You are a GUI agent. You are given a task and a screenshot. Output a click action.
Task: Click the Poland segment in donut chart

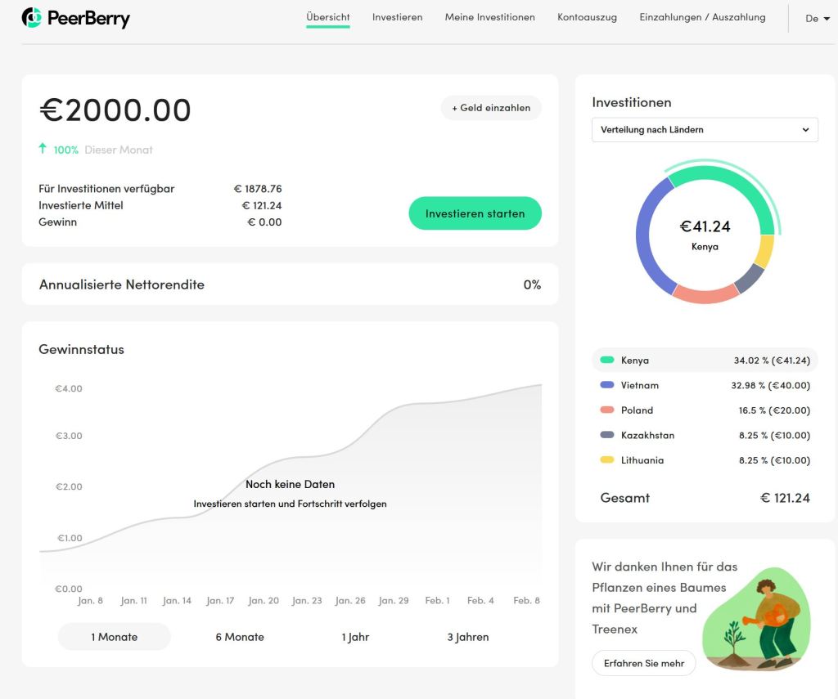tap(705, 295)
